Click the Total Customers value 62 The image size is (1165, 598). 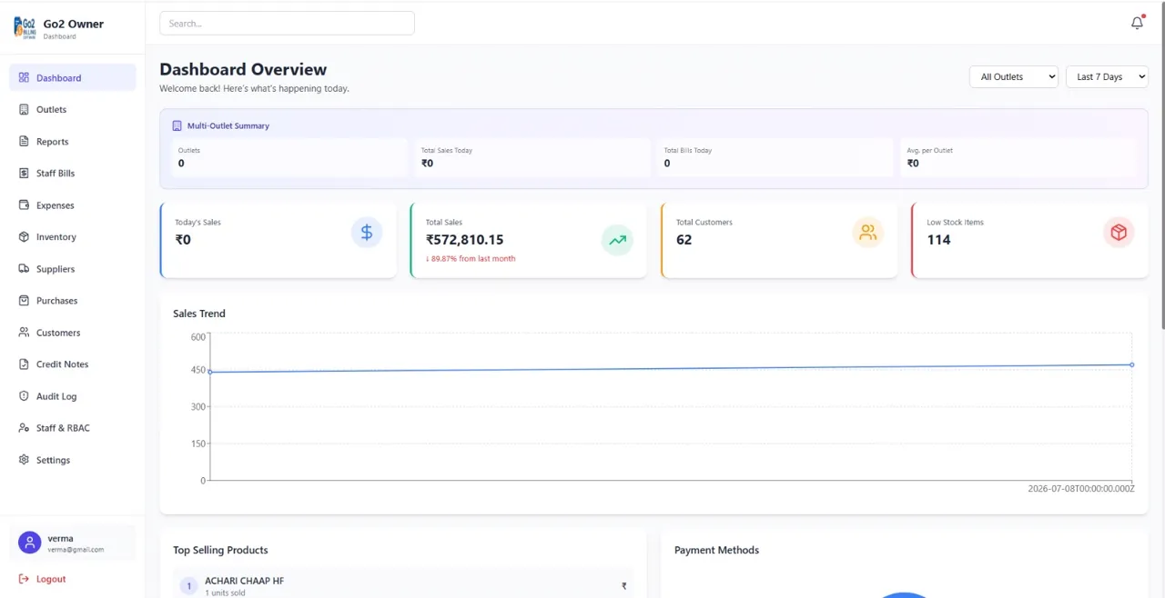click(x=684, y=240)
